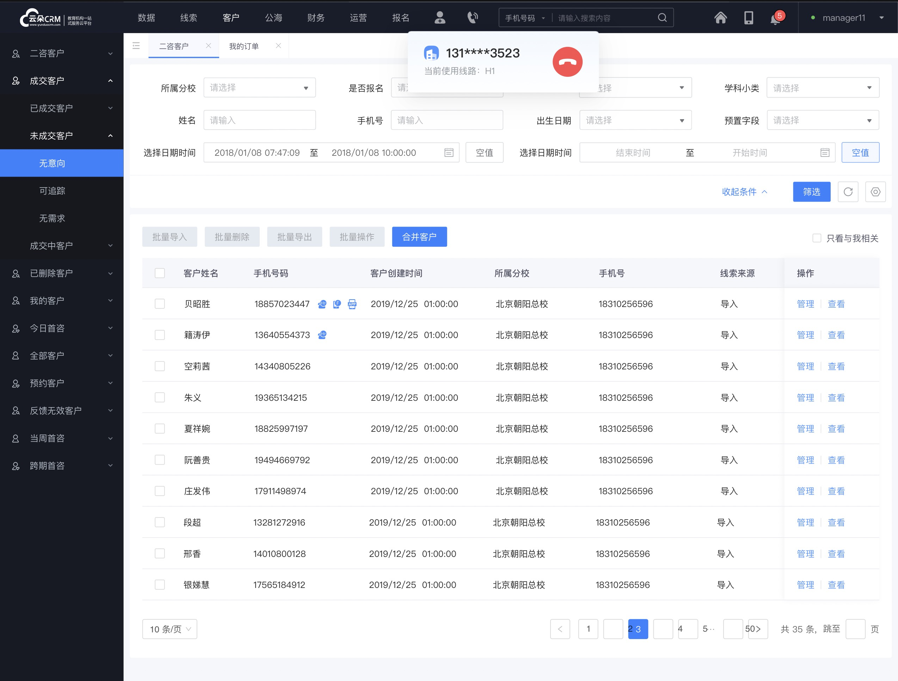
Task: Click the mobile device icon in top navigation
Action: 749,18
